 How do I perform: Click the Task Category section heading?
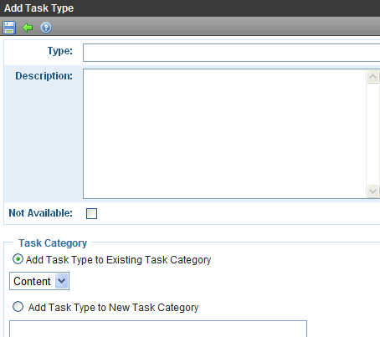coord(53,243)
